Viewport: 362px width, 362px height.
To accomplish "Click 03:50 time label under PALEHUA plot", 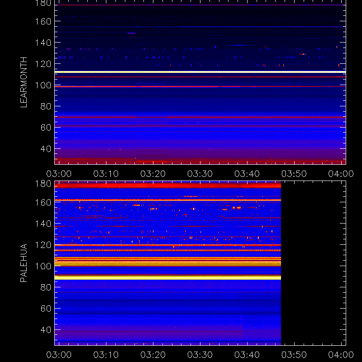I will 294,355.
